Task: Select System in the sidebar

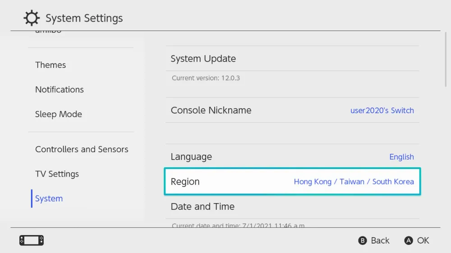Action: click(49, 199)
